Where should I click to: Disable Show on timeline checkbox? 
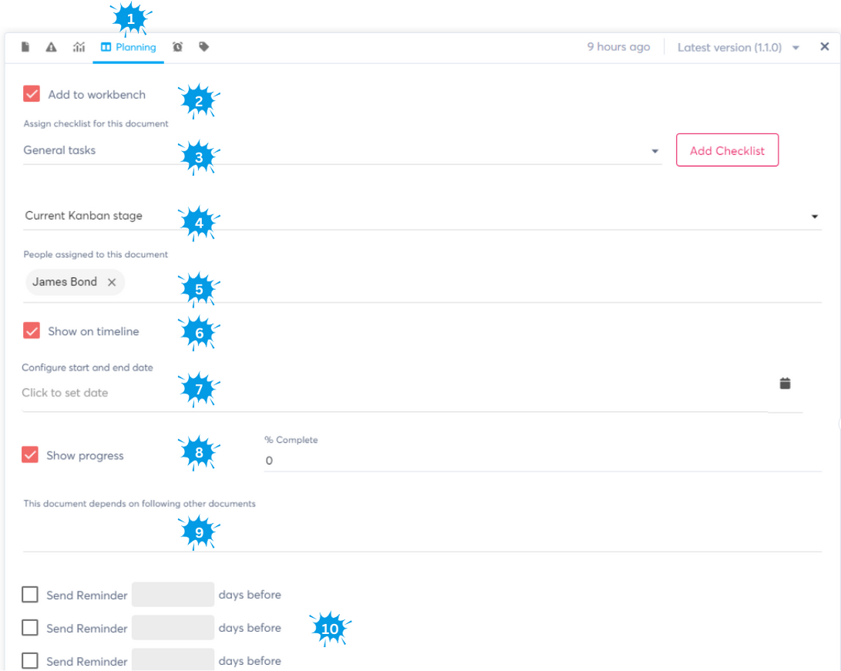click(32, 331)
